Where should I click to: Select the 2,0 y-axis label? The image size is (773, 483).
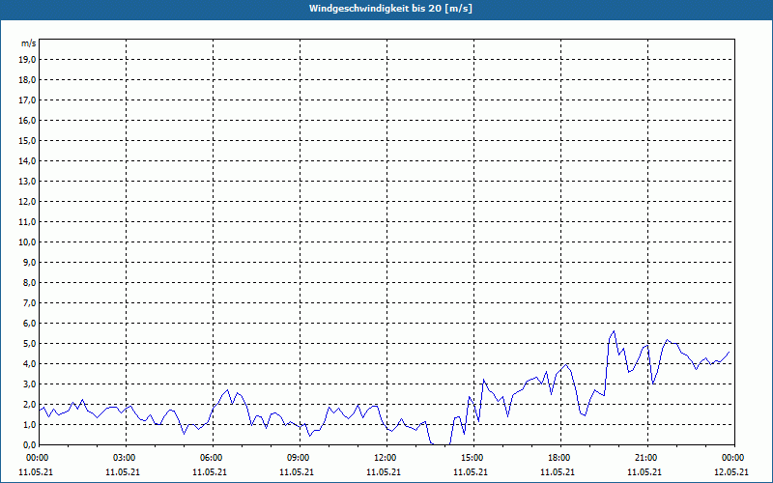tap(30, 404)
